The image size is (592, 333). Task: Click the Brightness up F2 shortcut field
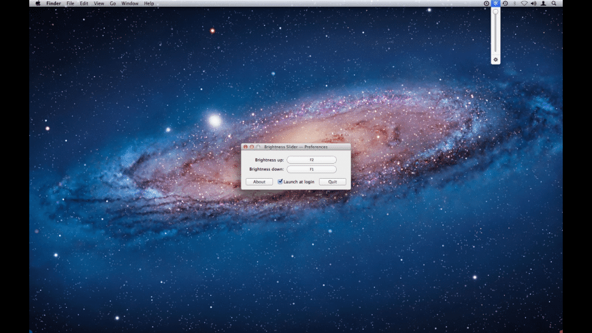pyautogui.click(x=312, y=160)
